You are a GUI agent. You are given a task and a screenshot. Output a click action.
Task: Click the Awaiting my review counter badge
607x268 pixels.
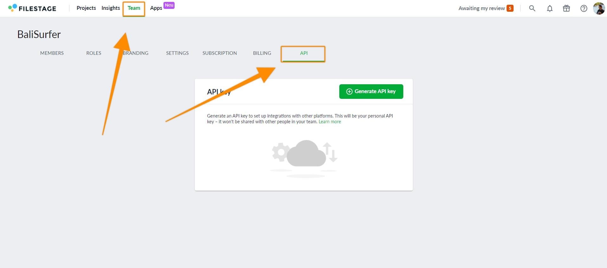coord(510,8)
